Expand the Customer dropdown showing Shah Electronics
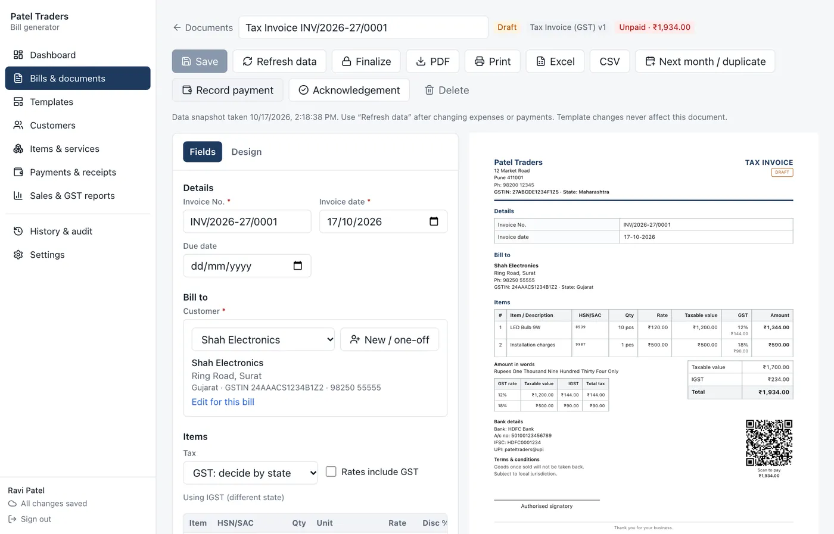This screenshot has height=534, width=834. (263, 339)
